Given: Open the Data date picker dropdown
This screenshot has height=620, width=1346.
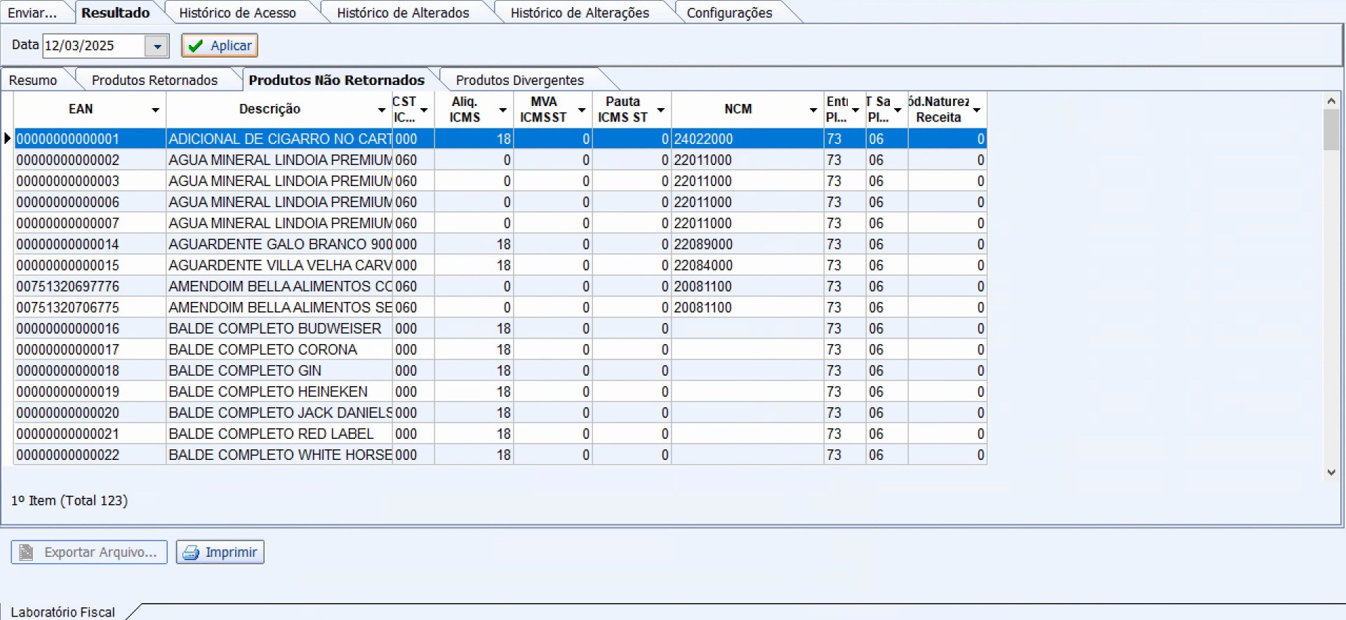Looking at the screenshot, I should point(157,46).
